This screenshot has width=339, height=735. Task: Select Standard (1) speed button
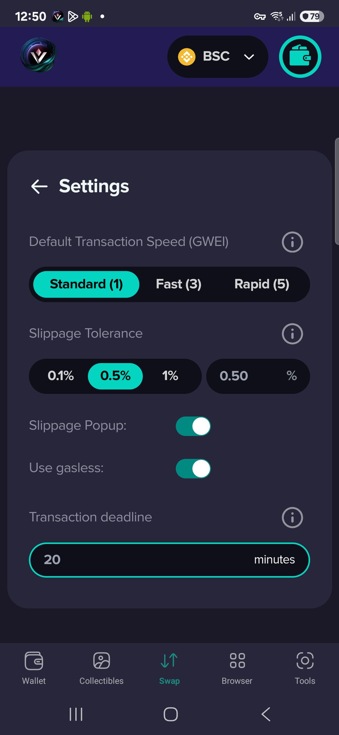point(86,284)
